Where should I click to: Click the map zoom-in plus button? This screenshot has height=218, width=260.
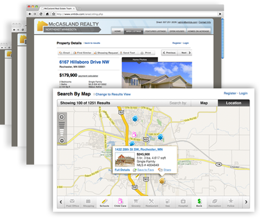tap(62, 117)
